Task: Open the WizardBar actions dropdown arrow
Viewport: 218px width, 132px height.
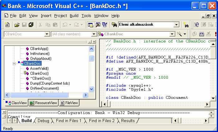Action: pyautogui.click(x=185, y=34)
